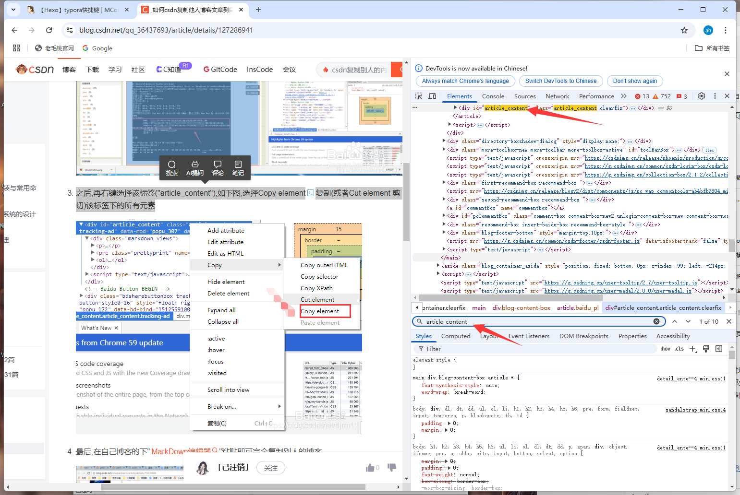
Task: Open the DevTools three-dot customize menu
Action: (x=715, y=96)
